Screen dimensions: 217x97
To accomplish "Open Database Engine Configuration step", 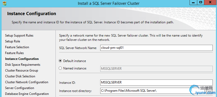I will pyautogui.click(x=27, y=94).
